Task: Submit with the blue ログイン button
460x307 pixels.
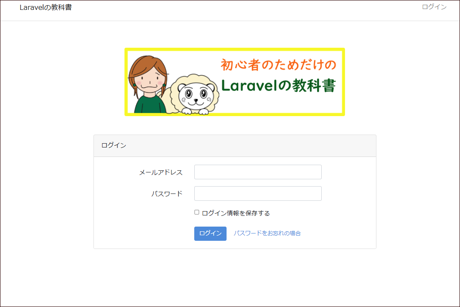Action: 210,233
